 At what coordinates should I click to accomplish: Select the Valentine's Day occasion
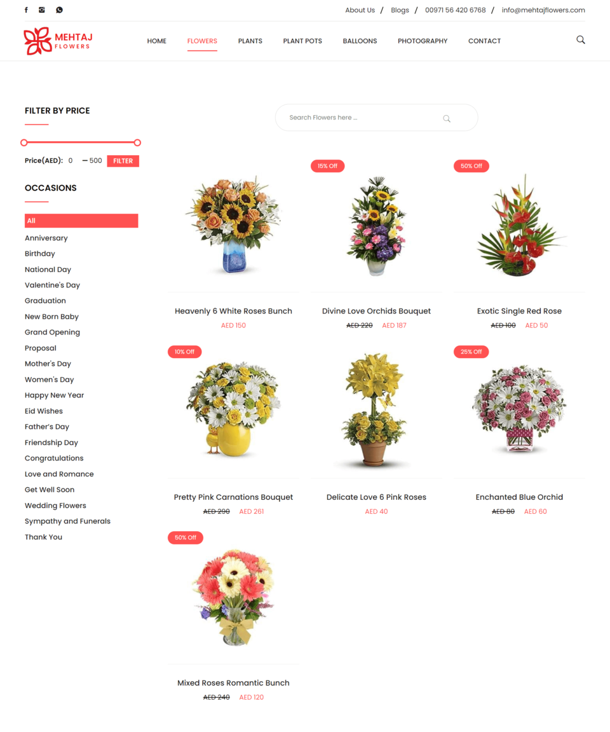(x=52, y=286)
